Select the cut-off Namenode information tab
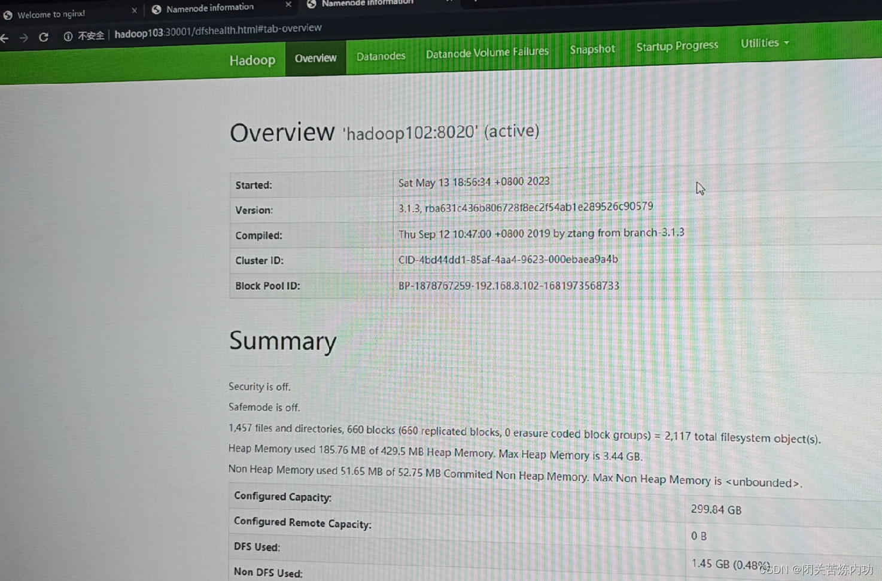The height and width of the screenshot is (581, 882). tap(367, 3)
